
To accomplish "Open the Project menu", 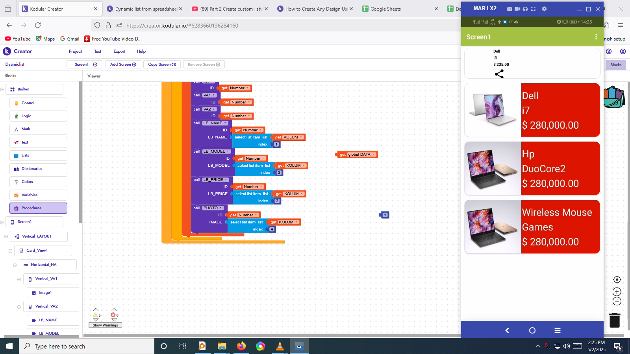I will tap(75, 51).
